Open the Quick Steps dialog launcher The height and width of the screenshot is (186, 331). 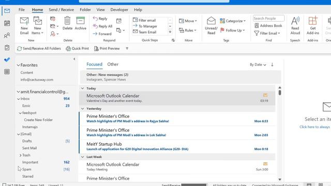[173, 40]
